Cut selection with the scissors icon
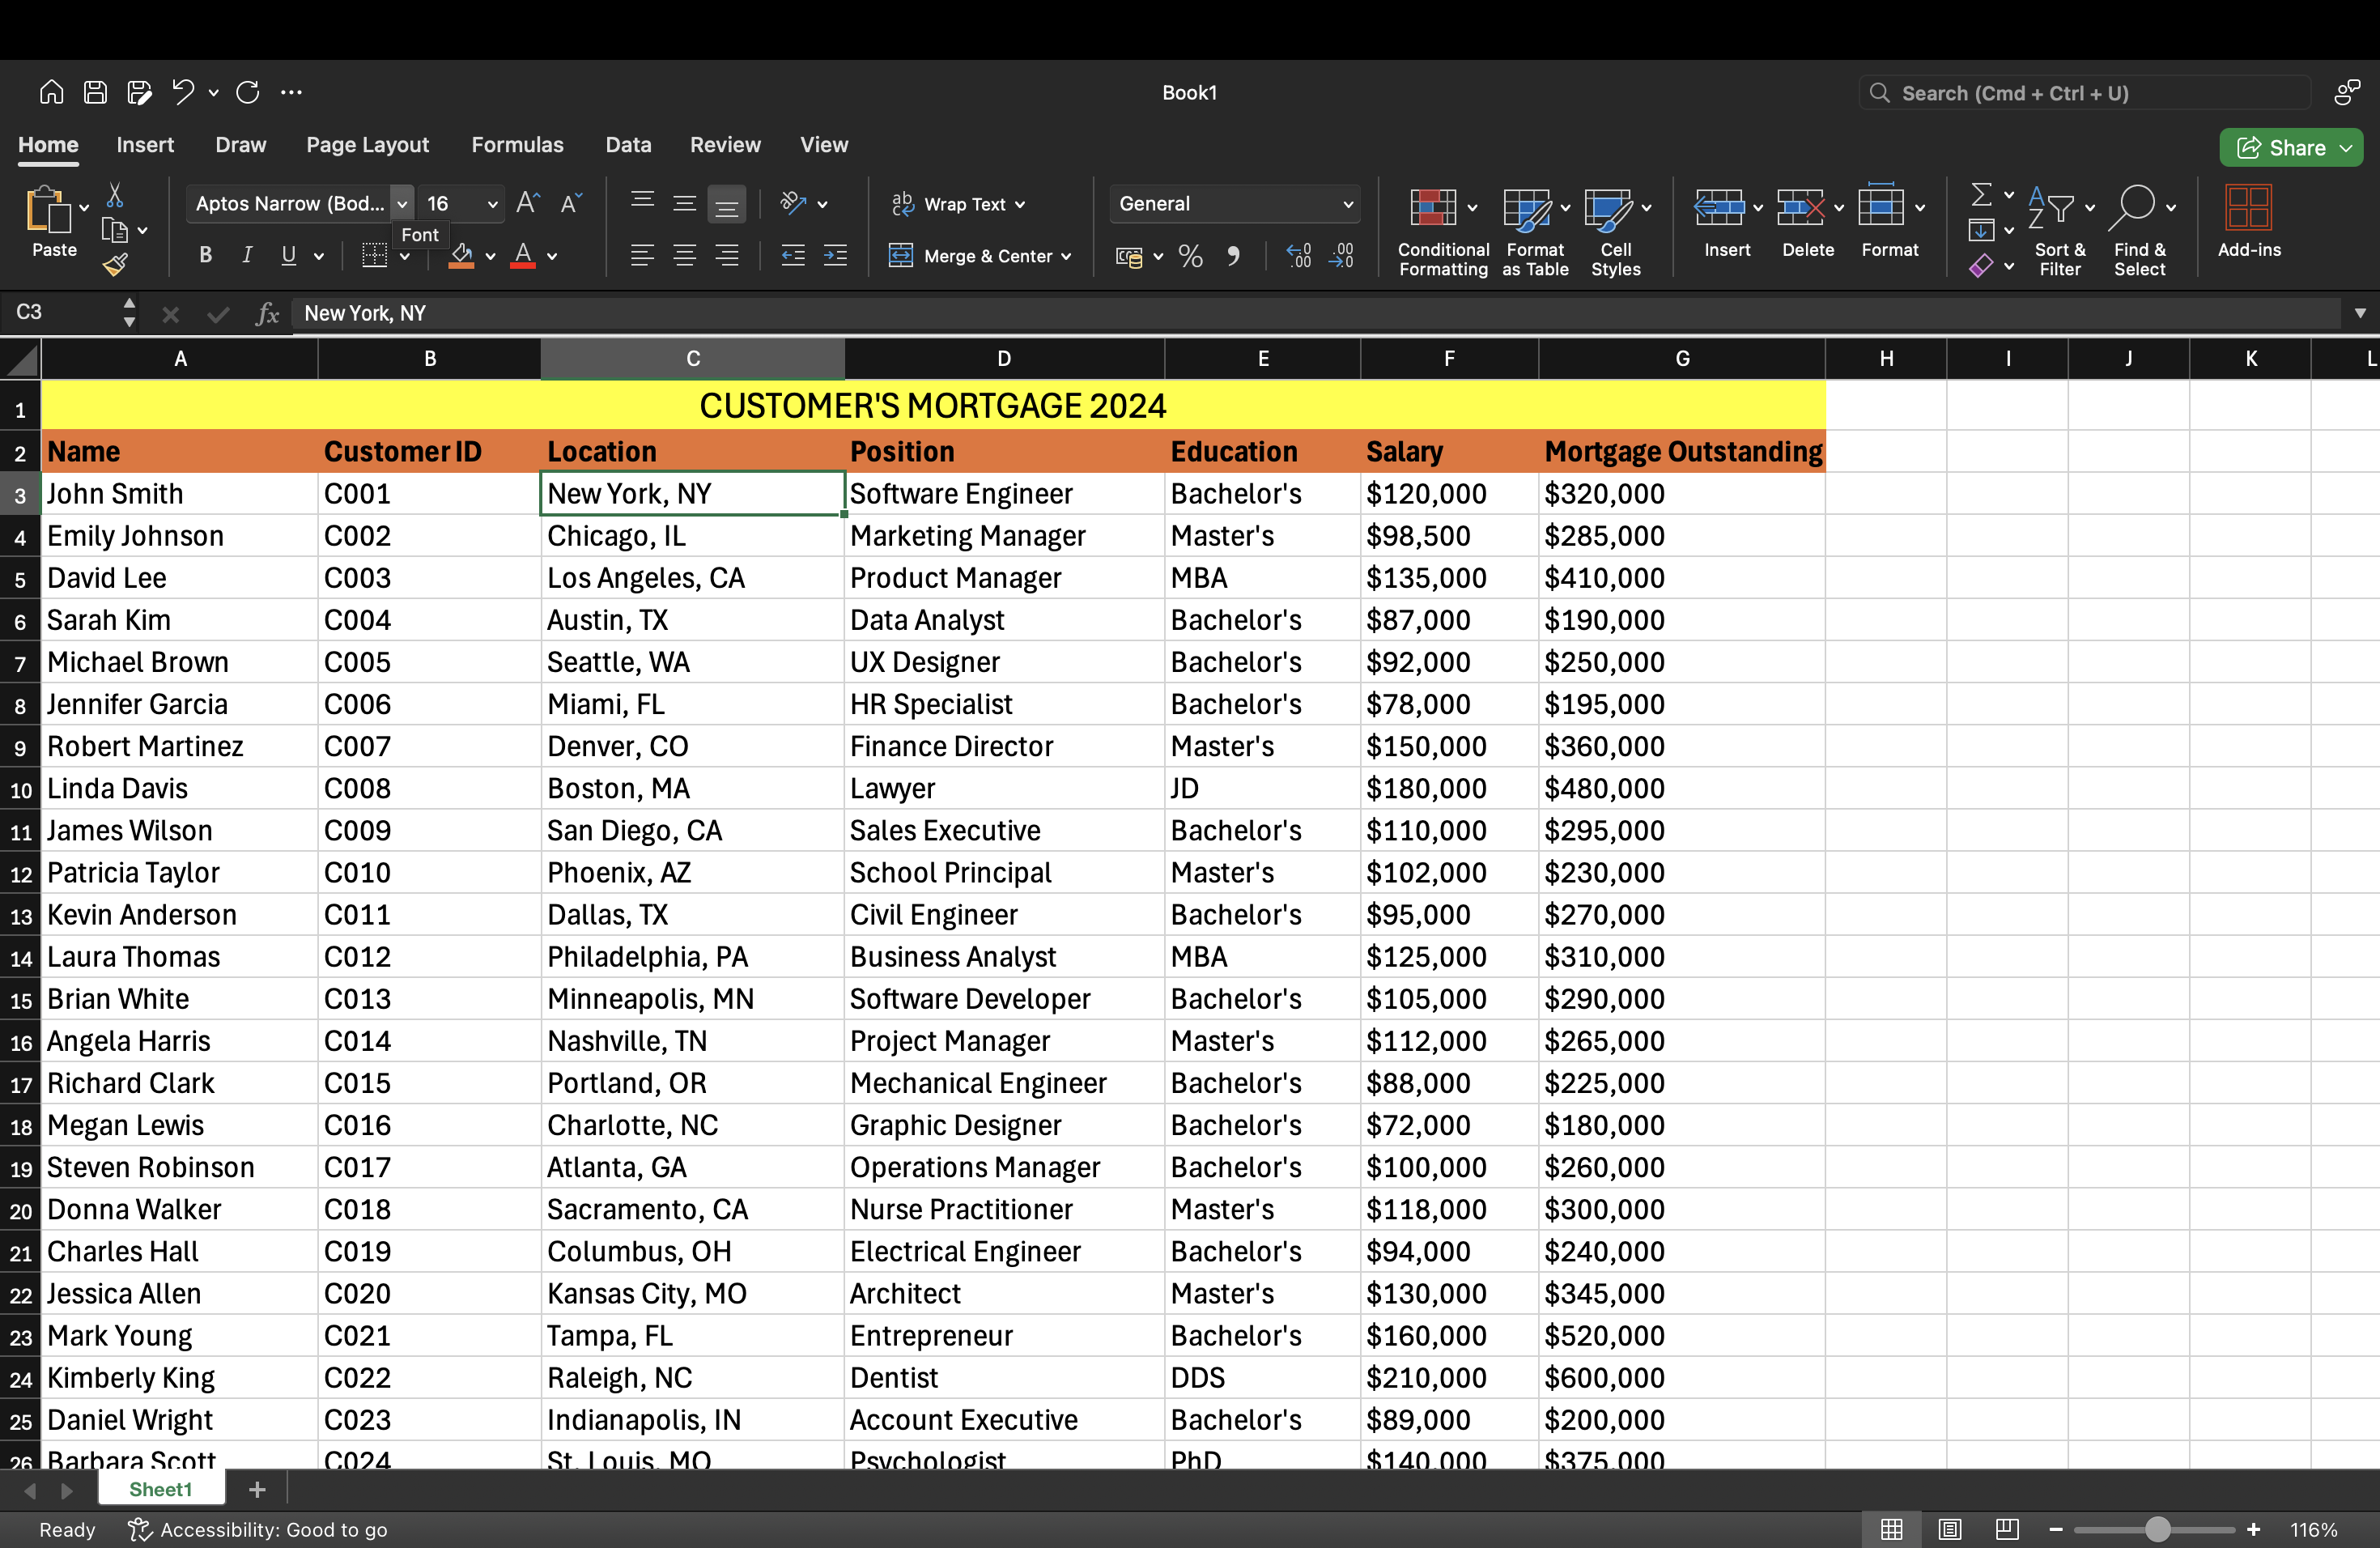The height and width of the screenshot is (1548, 2380). coord(115,195)
